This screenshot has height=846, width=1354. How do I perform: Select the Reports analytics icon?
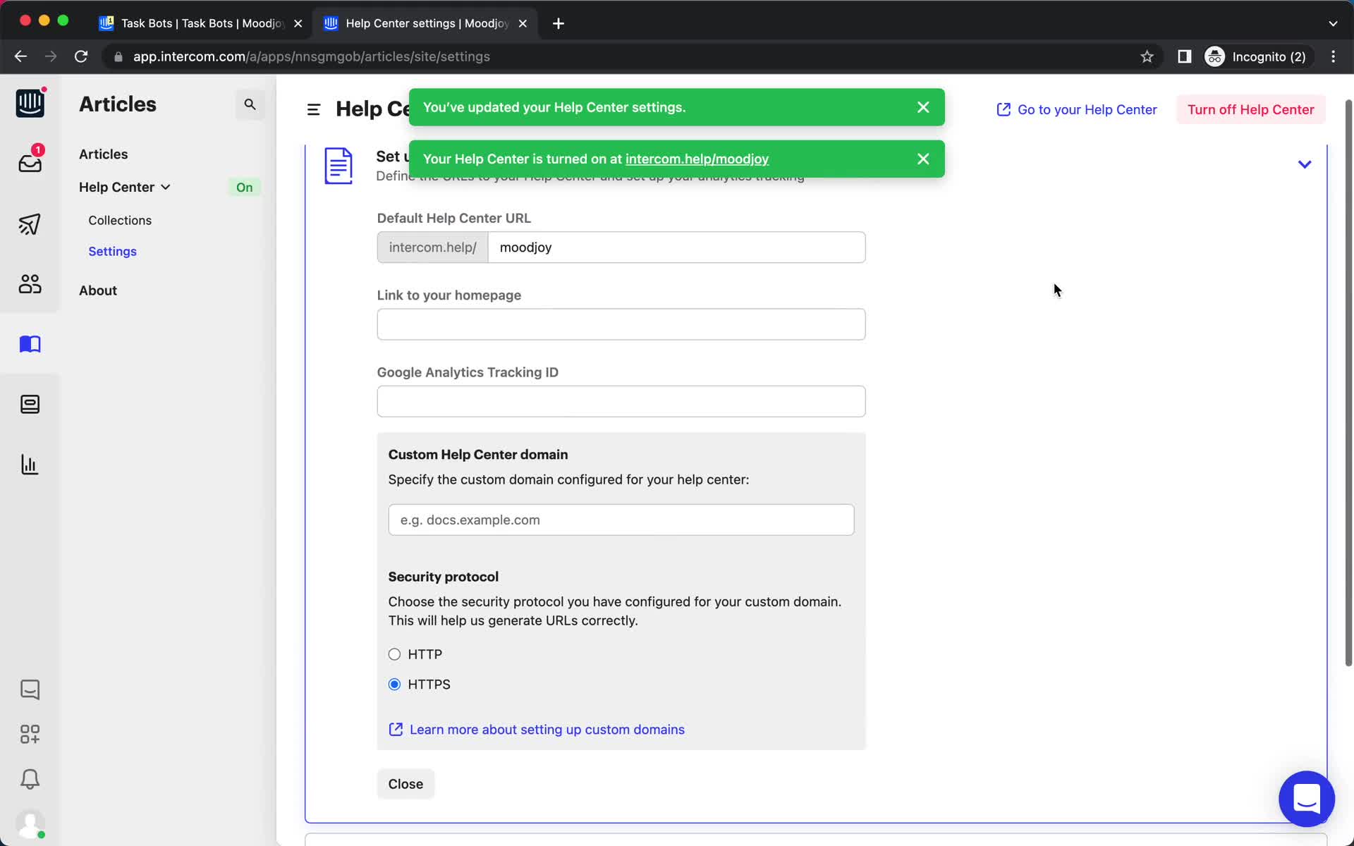[29, 465]
